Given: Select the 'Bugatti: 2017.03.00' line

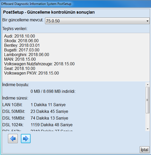Looking at the screenshot, I should (x=22, y=50).
